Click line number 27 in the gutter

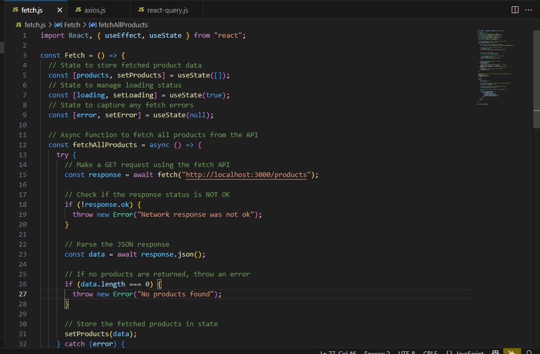pos(23,294)
